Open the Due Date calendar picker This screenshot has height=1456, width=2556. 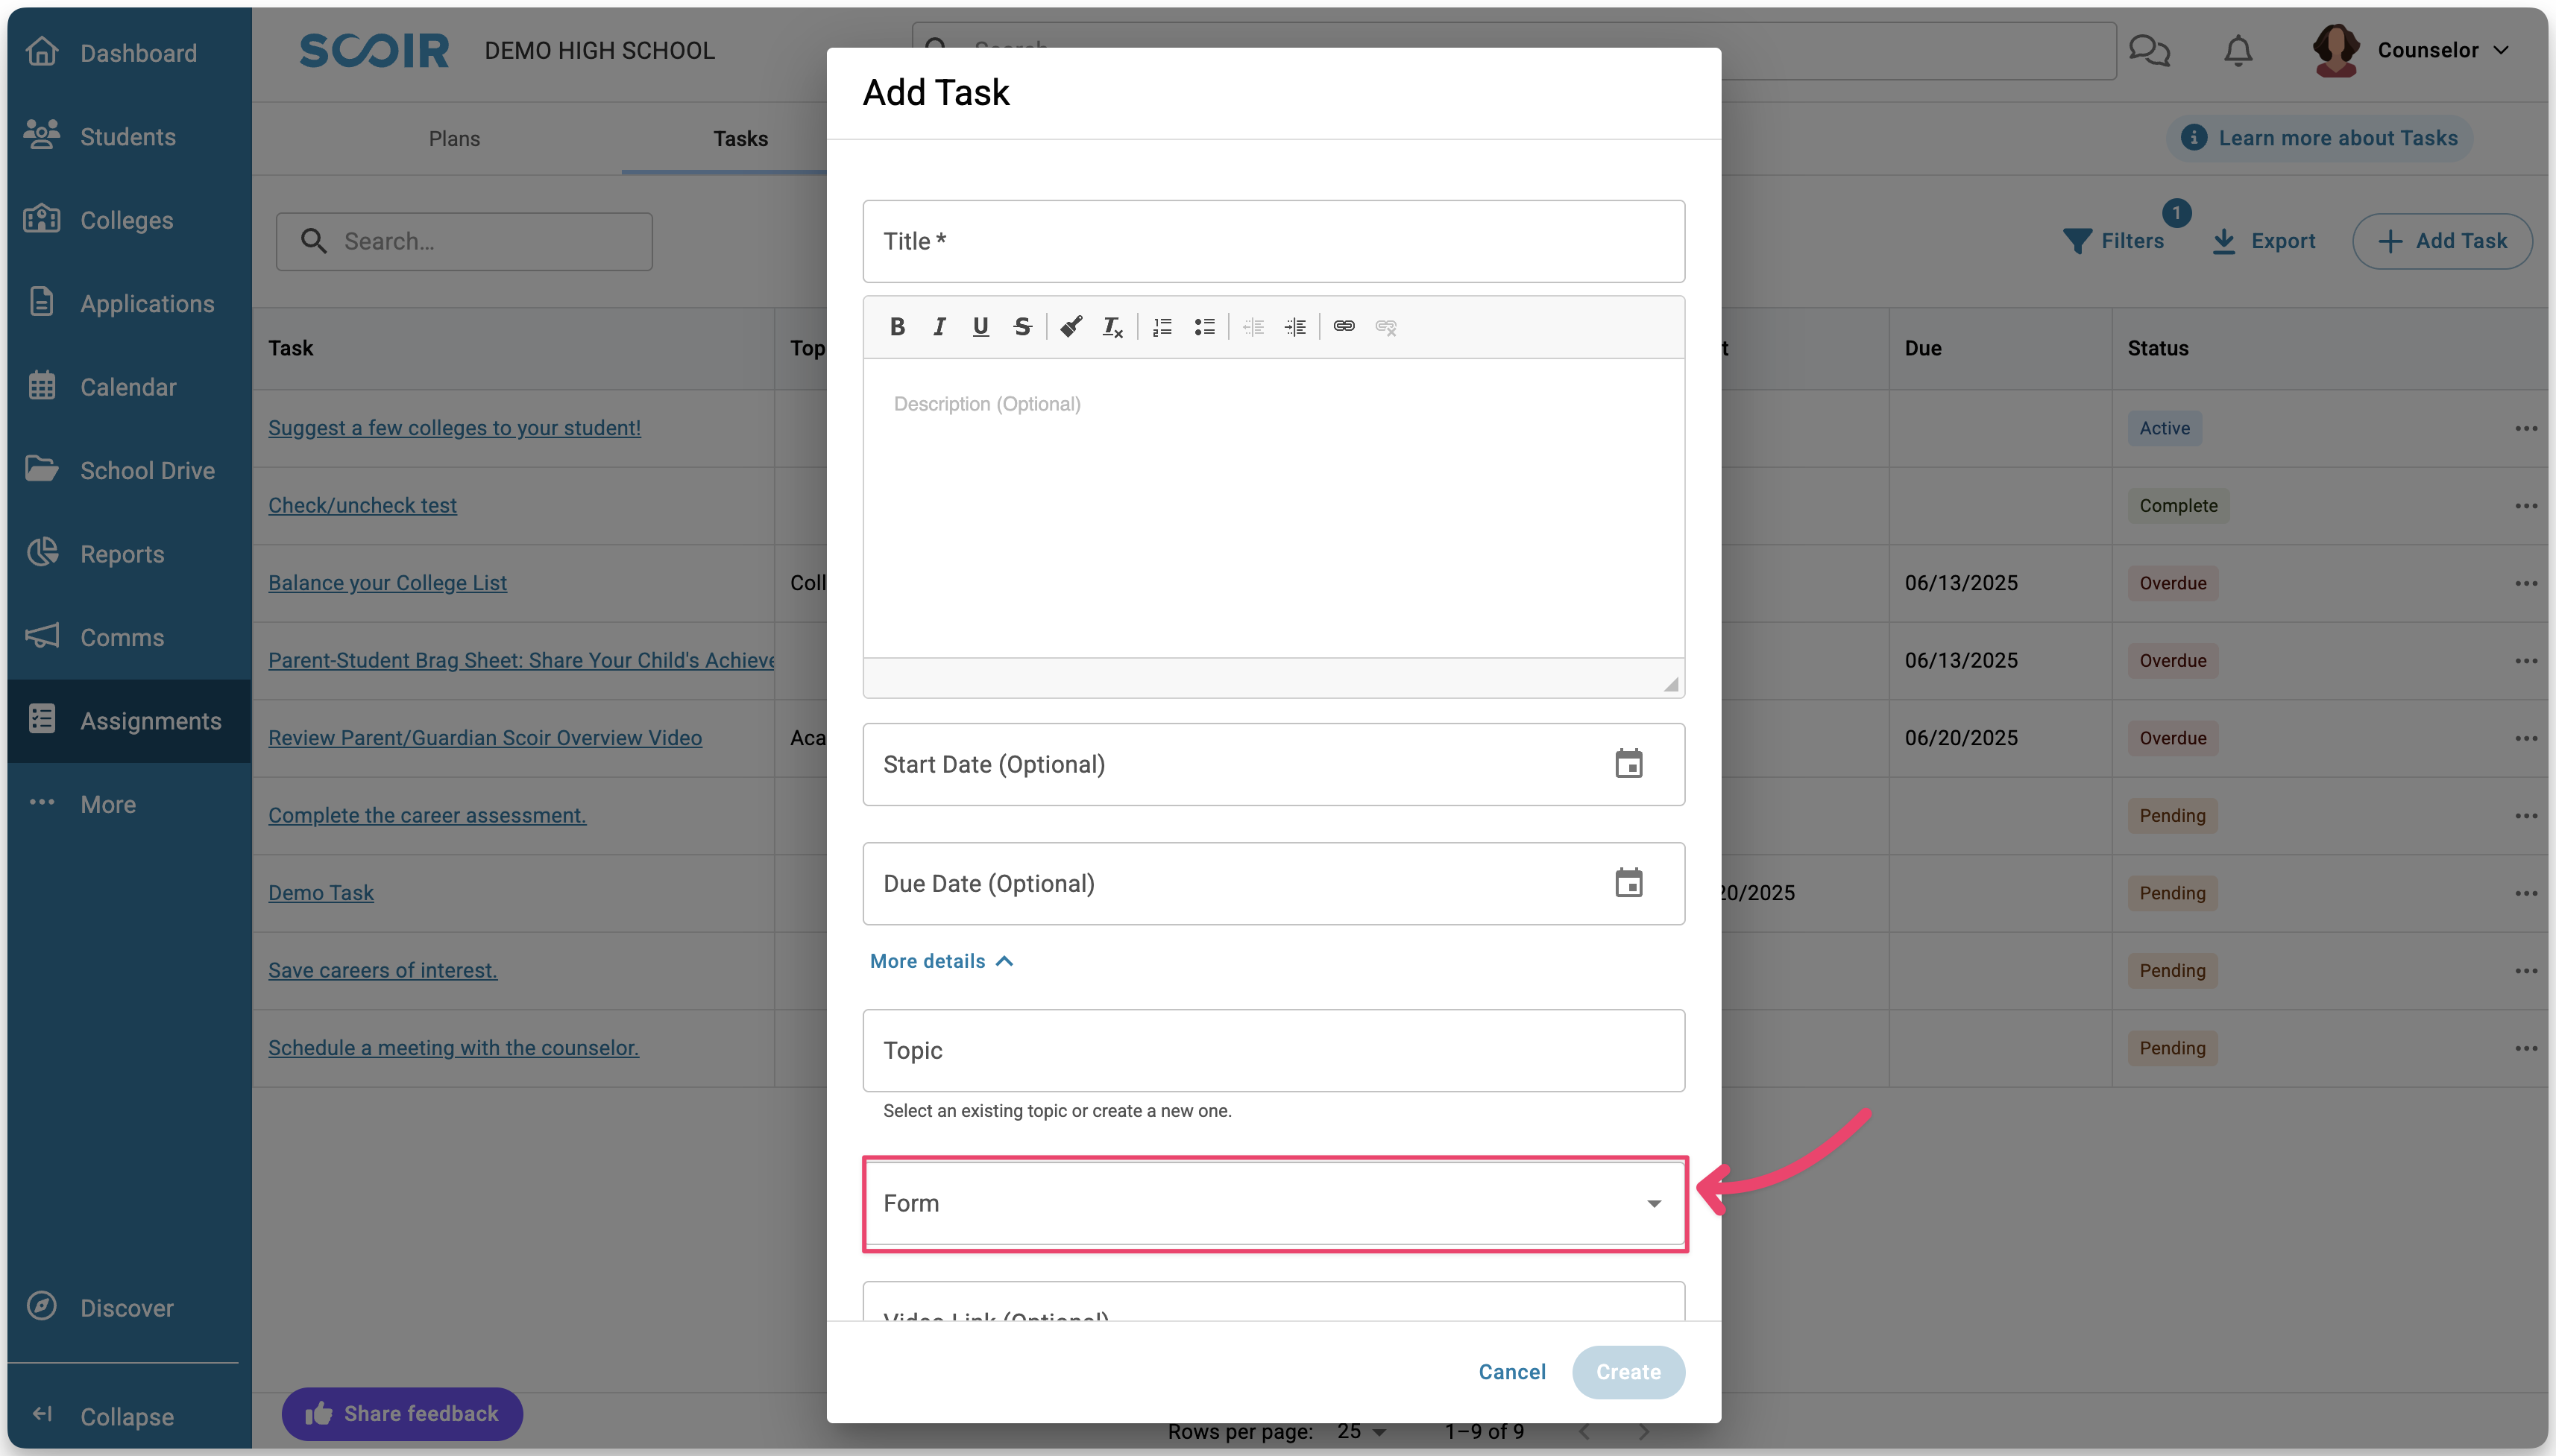(1628, 883)
